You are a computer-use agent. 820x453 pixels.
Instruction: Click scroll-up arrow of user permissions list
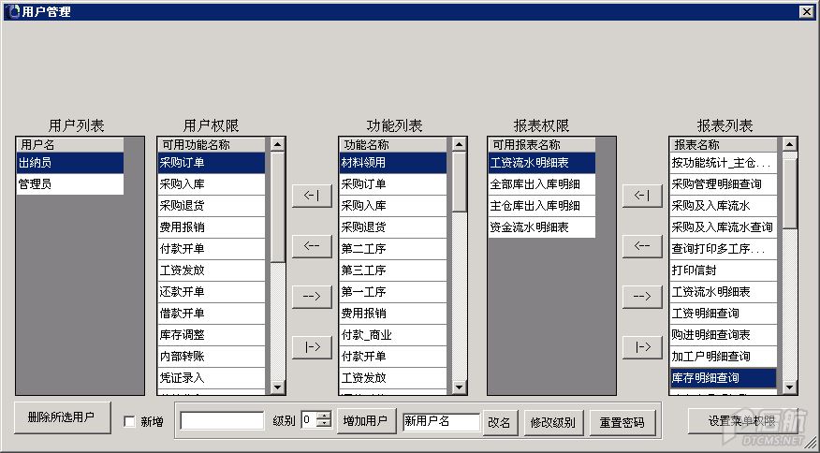(278, 144)
